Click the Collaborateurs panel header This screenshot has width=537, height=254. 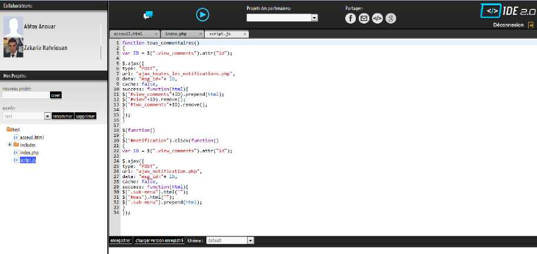pyautogui.click(x=54, y=5)
